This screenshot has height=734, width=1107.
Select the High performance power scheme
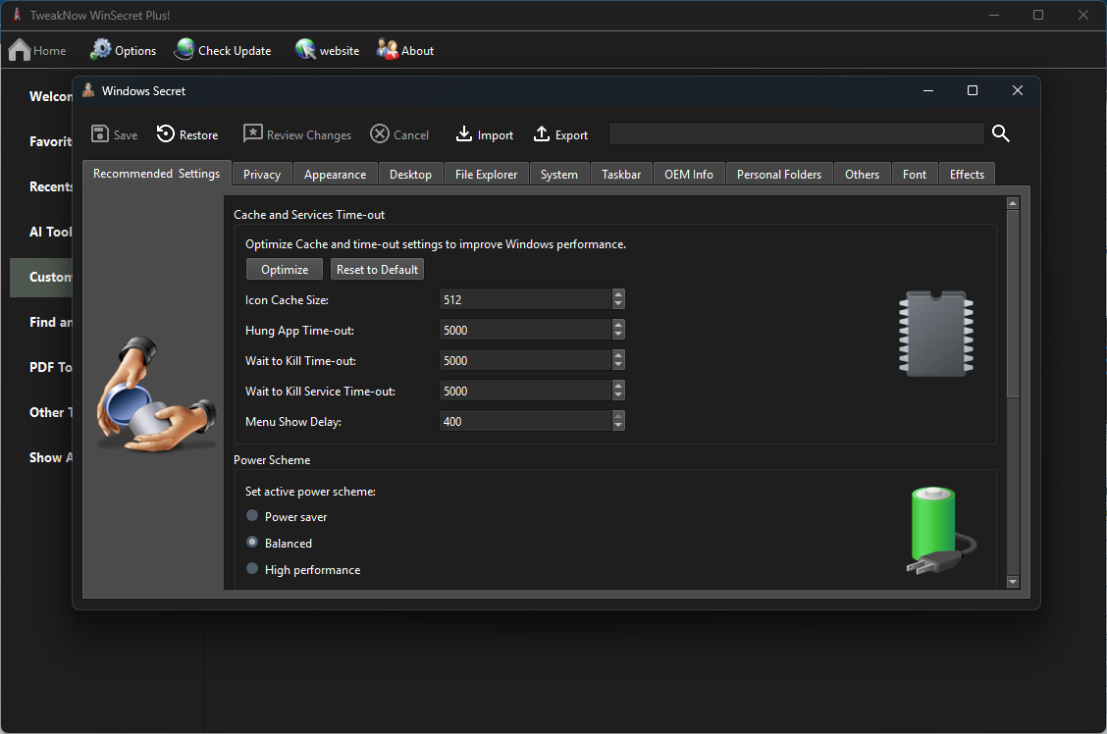[x=252, y=569]
